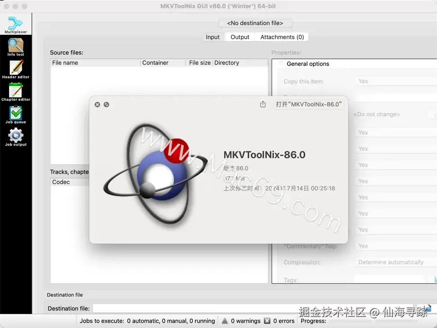The width and height of the screenshot is (437, 328).
Task: Open the Chapter editor
Action: pyautogui.click(x=16, y=92)
